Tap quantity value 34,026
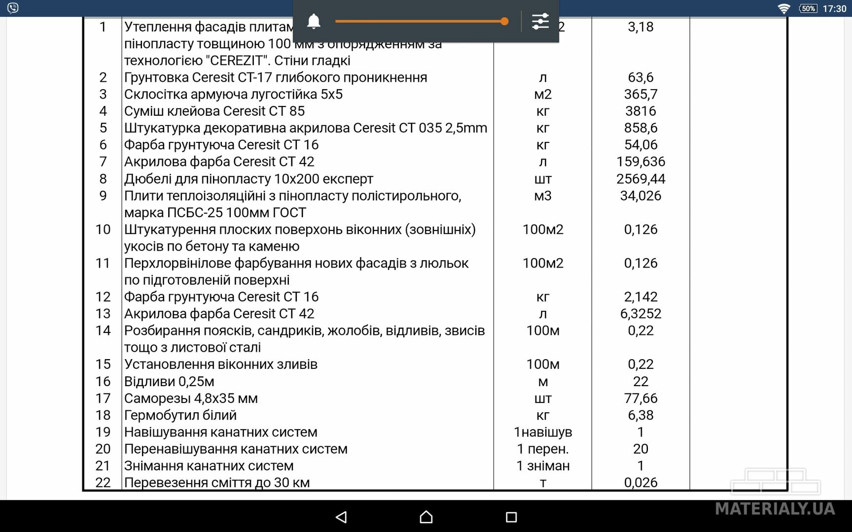 [x=640, y=196]
